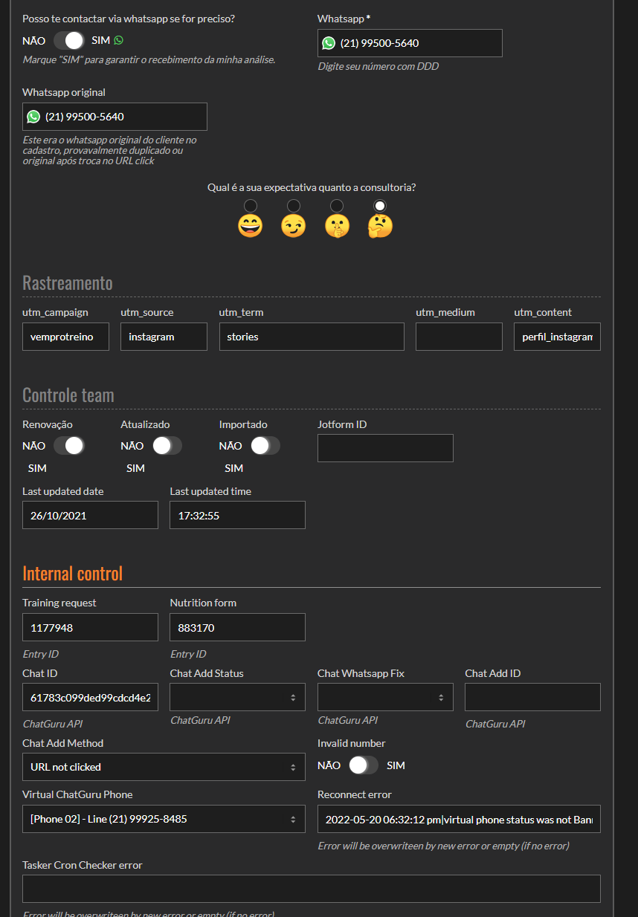
Task: Click 'Entry ID' hint under Nutrition form
Action: pyautogui.click(x=188, y=654)
